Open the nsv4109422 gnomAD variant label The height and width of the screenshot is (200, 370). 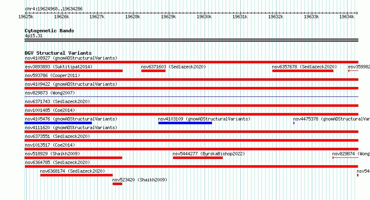pyautogui.click(x=71, y=84)
